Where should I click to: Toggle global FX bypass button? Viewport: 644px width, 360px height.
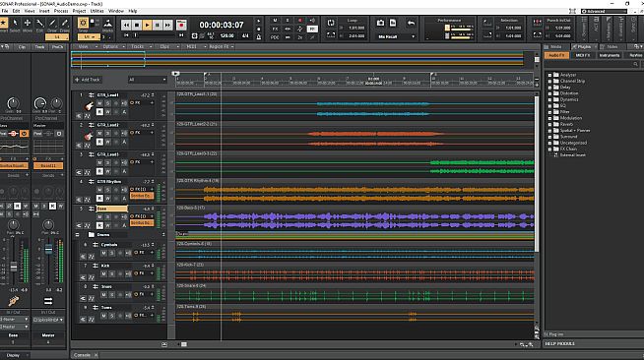coord(275,29)
